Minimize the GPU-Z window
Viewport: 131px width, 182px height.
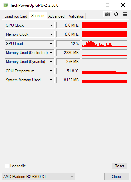click(x=92, y=5)
